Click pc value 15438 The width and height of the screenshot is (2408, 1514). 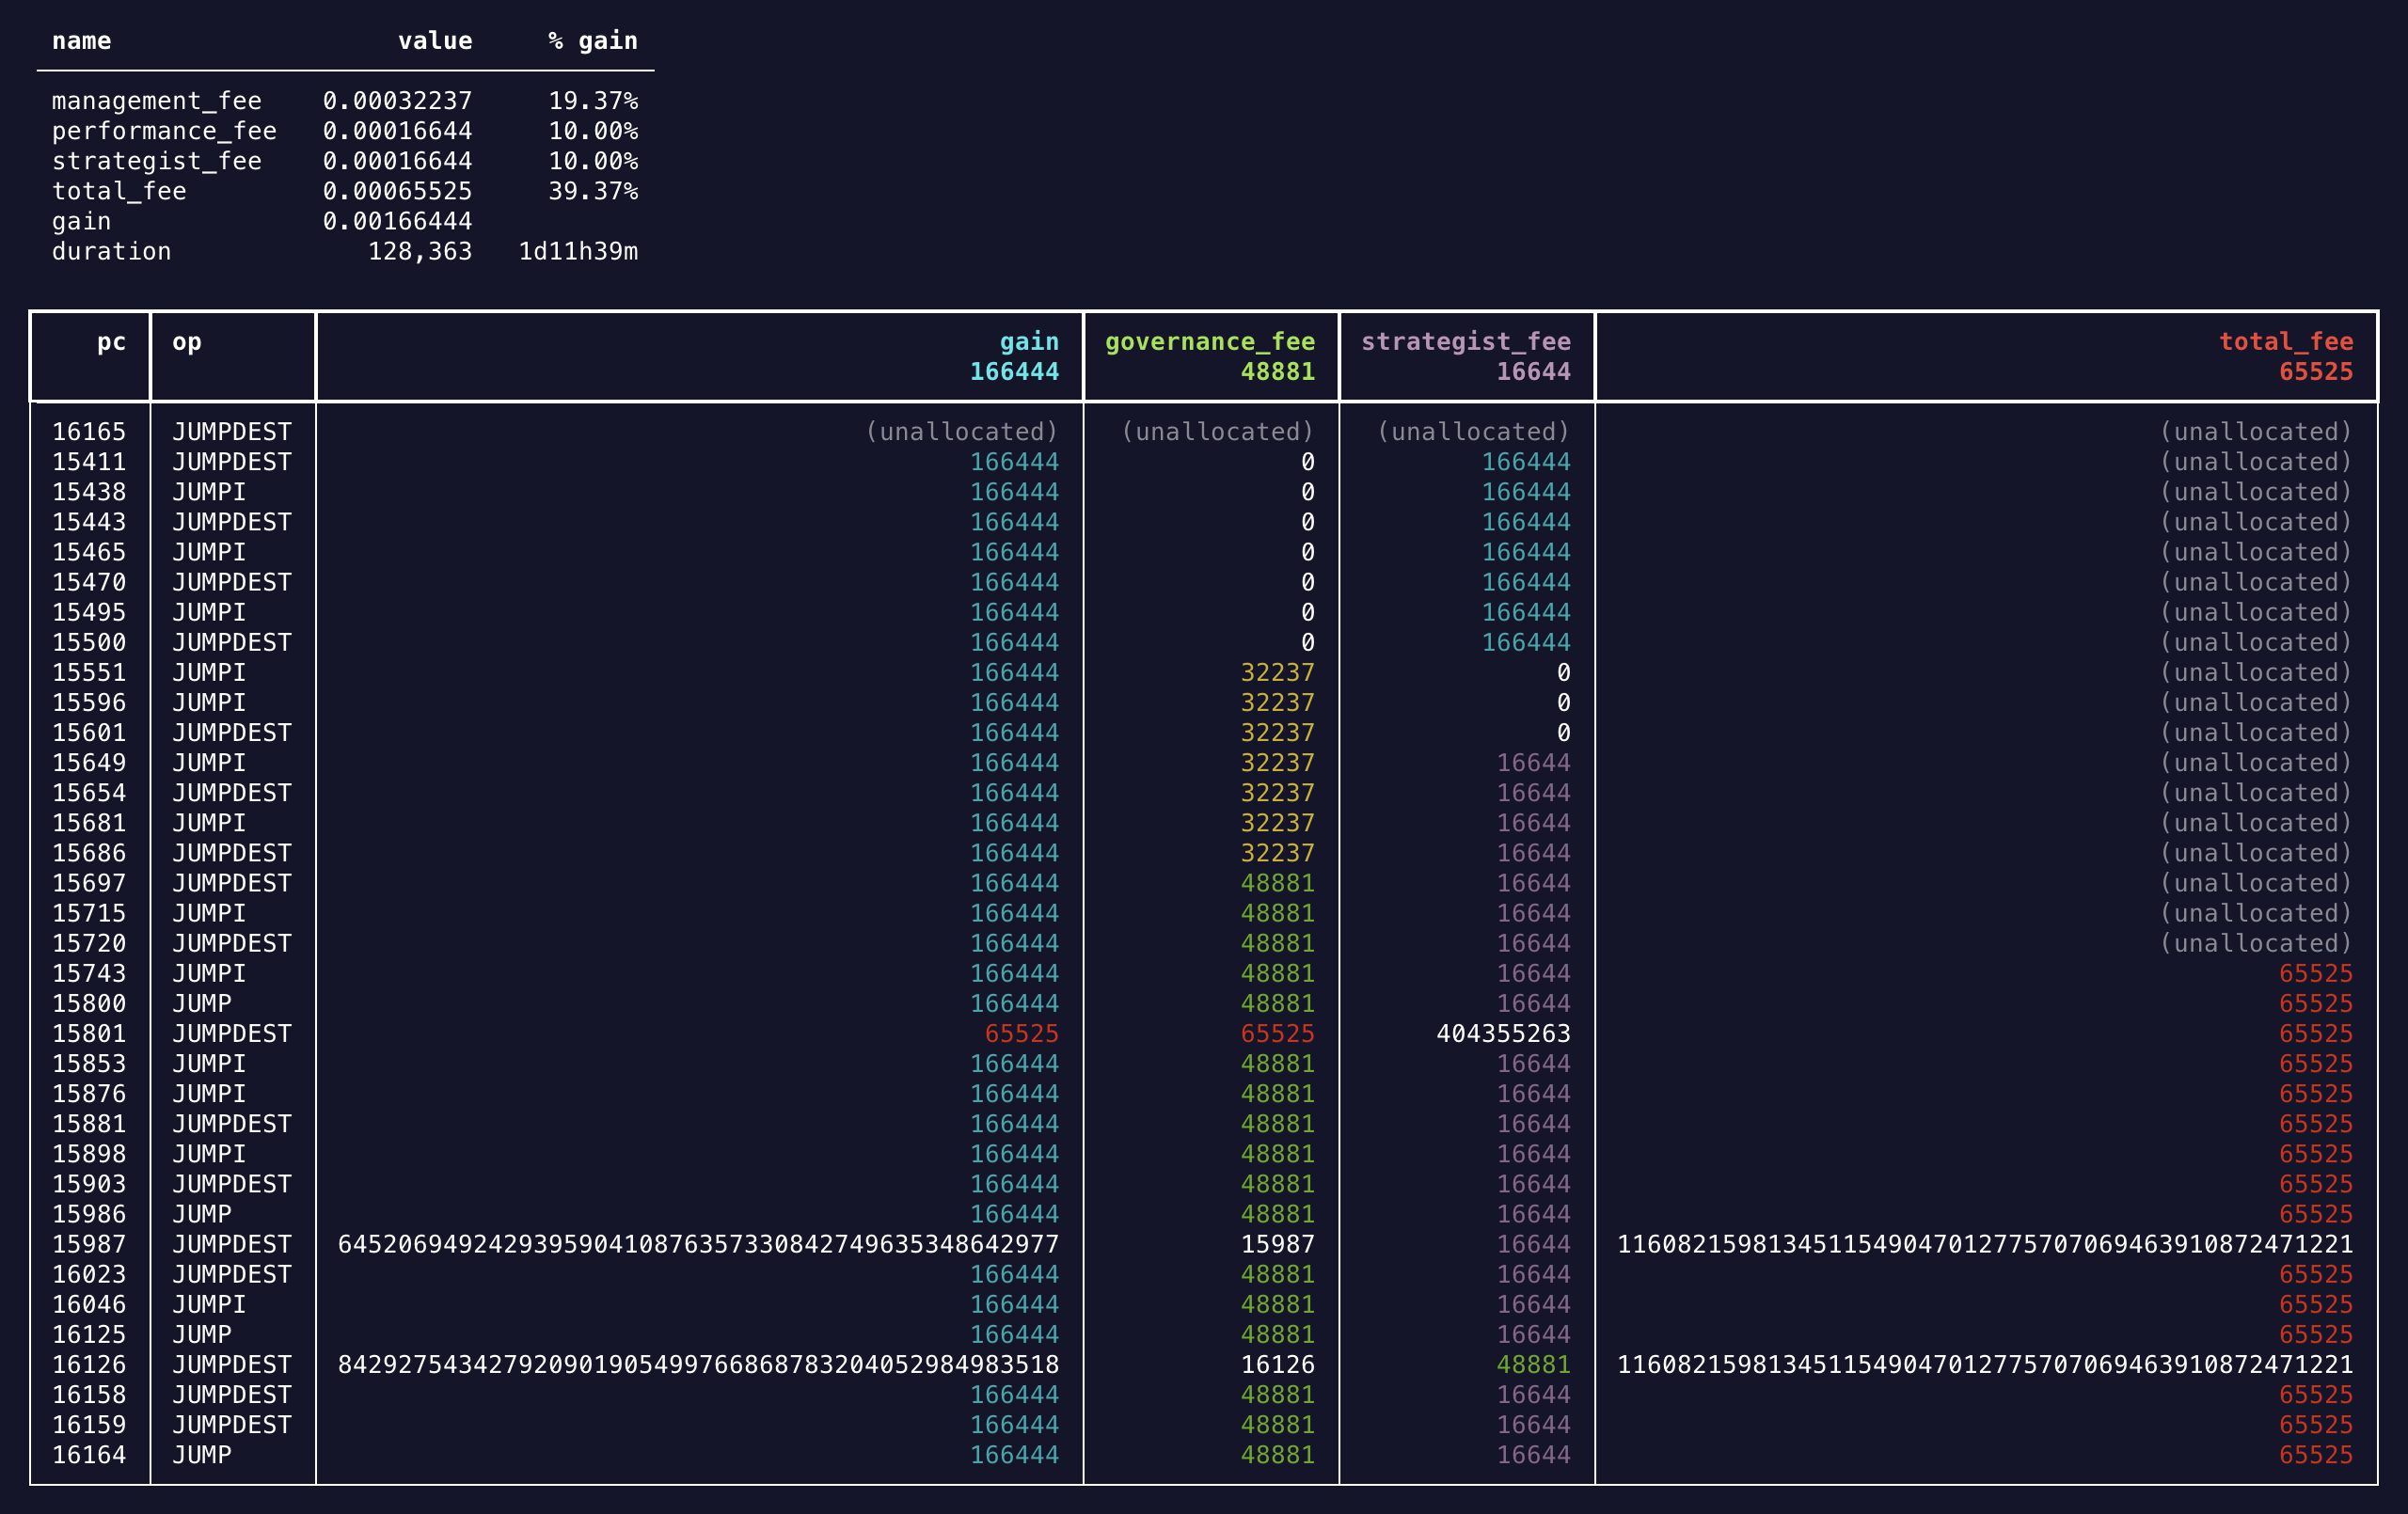coord(89,492)
